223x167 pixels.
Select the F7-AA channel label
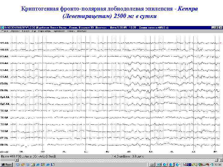tap(4, 138)
